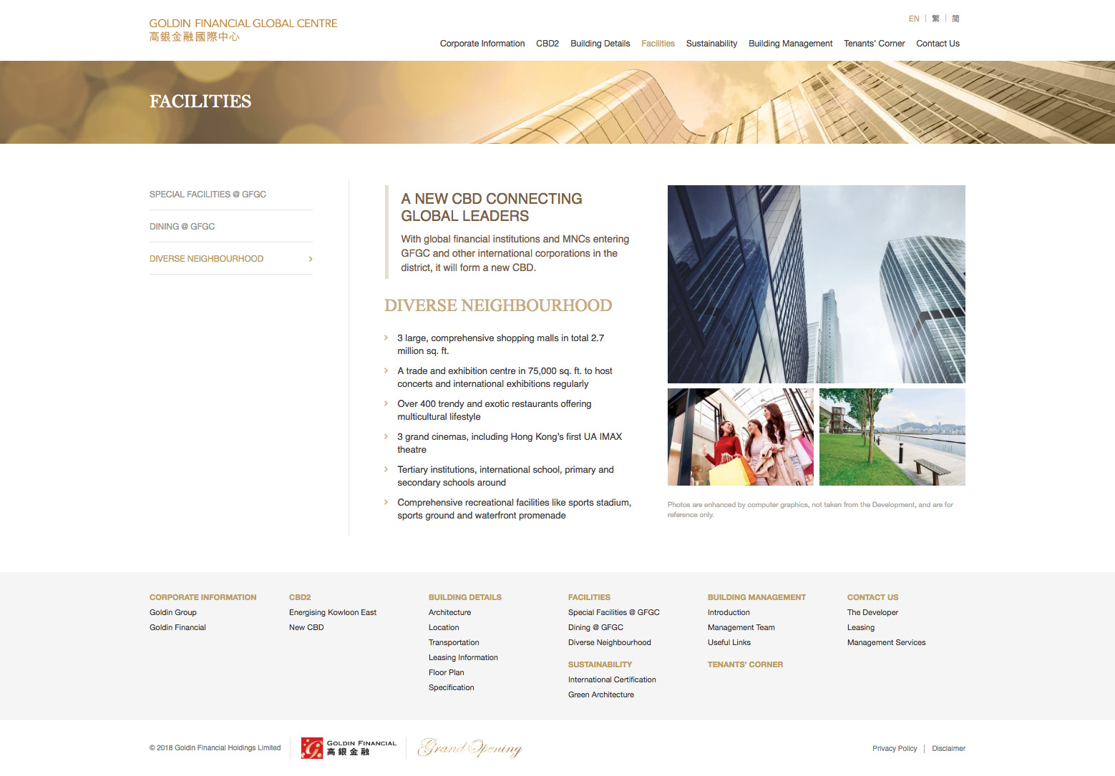The image size is (1115, 776).
Task: Select Diverse Neighbourhood in sidebar
Action: [x=206, y=259]
